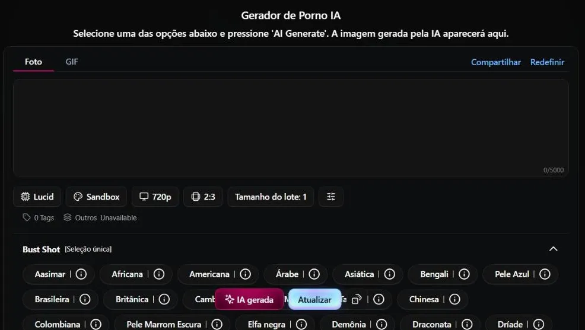Show info for the Draconata tag
The image size is (585, 330).
[x=467, y=325]
